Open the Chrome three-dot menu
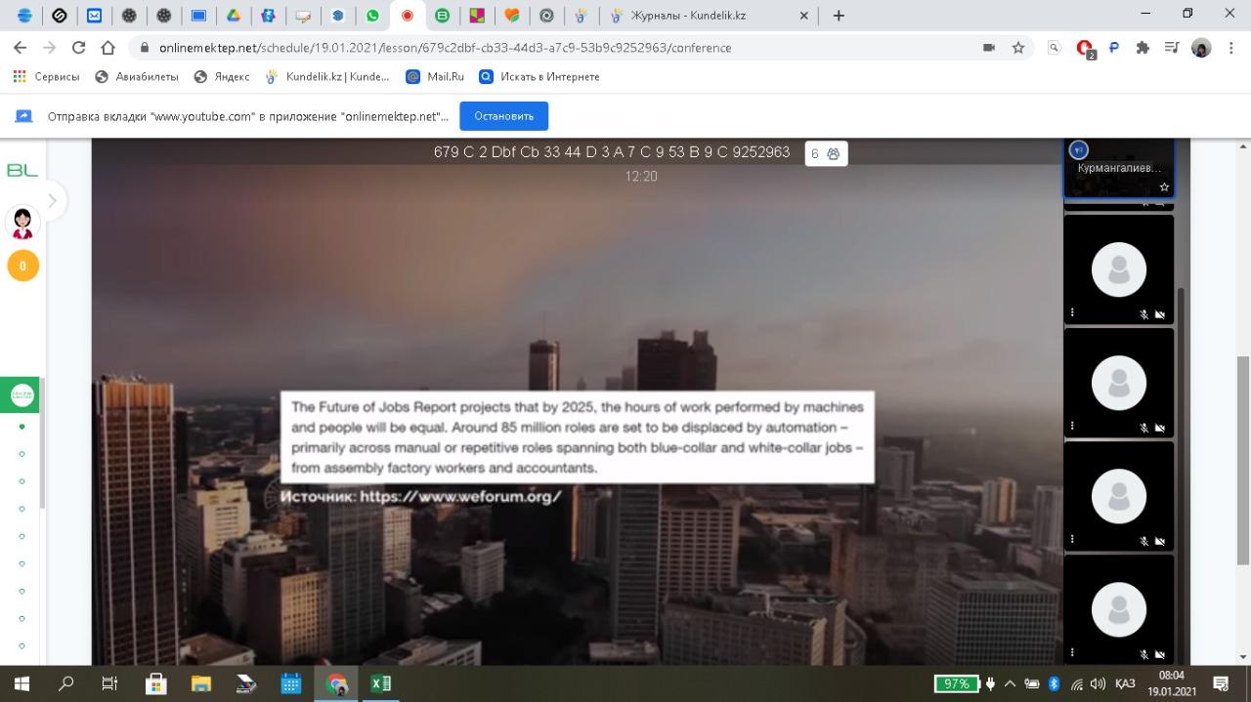Screen dimensions: 1251x702 [1230, 47]
